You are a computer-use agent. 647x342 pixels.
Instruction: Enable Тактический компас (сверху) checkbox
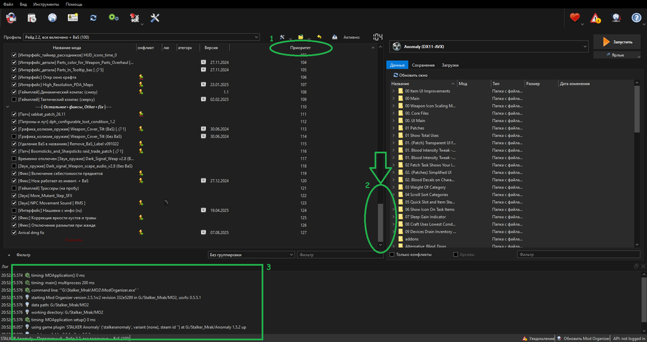pos(14,100)
